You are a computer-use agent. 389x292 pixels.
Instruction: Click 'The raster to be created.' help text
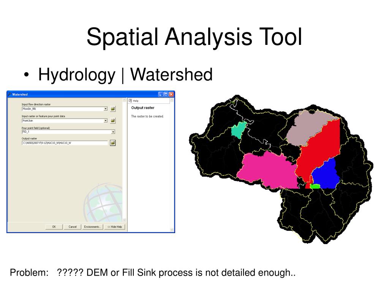147,116
